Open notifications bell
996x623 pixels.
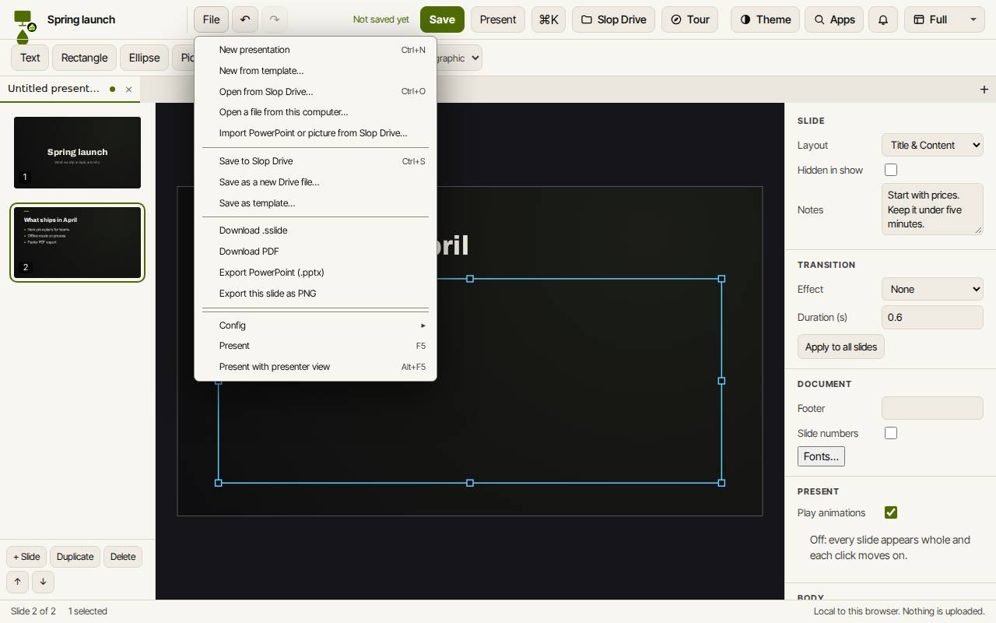point(883,19)
